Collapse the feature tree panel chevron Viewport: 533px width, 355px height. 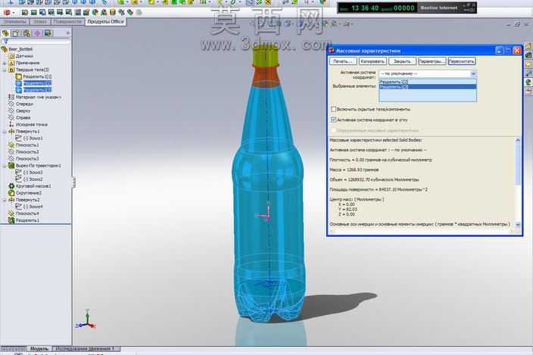click(67, 33)
